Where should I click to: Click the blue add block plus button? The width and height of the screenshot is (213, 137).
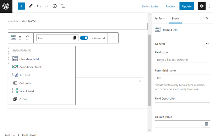[21, 6]
